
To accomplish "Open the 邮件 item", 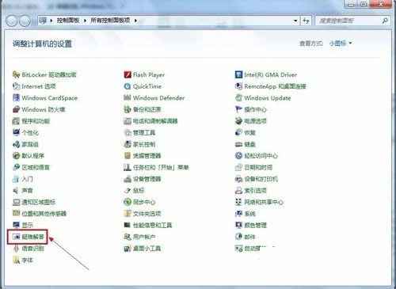I will [x=246, y=237].
